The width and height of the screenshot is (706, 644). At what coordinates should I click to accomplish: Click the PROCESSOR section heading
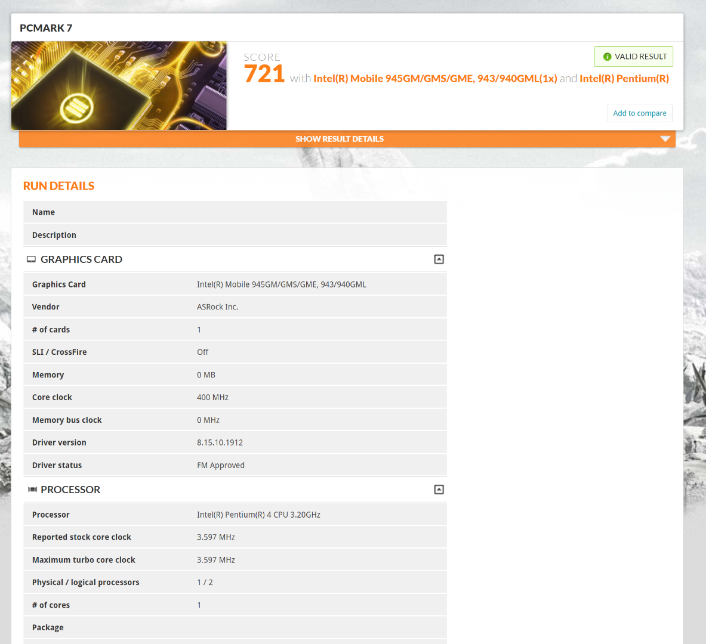tap(70, 490)
